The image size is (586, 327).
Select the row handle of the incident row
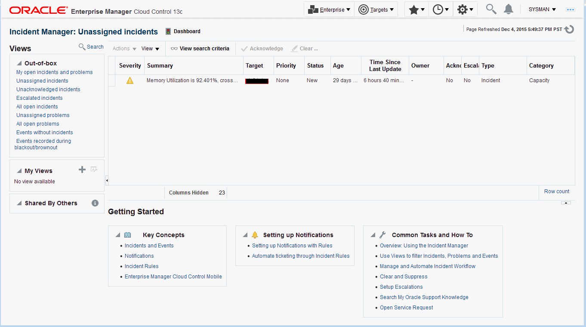tap(112, 80)
